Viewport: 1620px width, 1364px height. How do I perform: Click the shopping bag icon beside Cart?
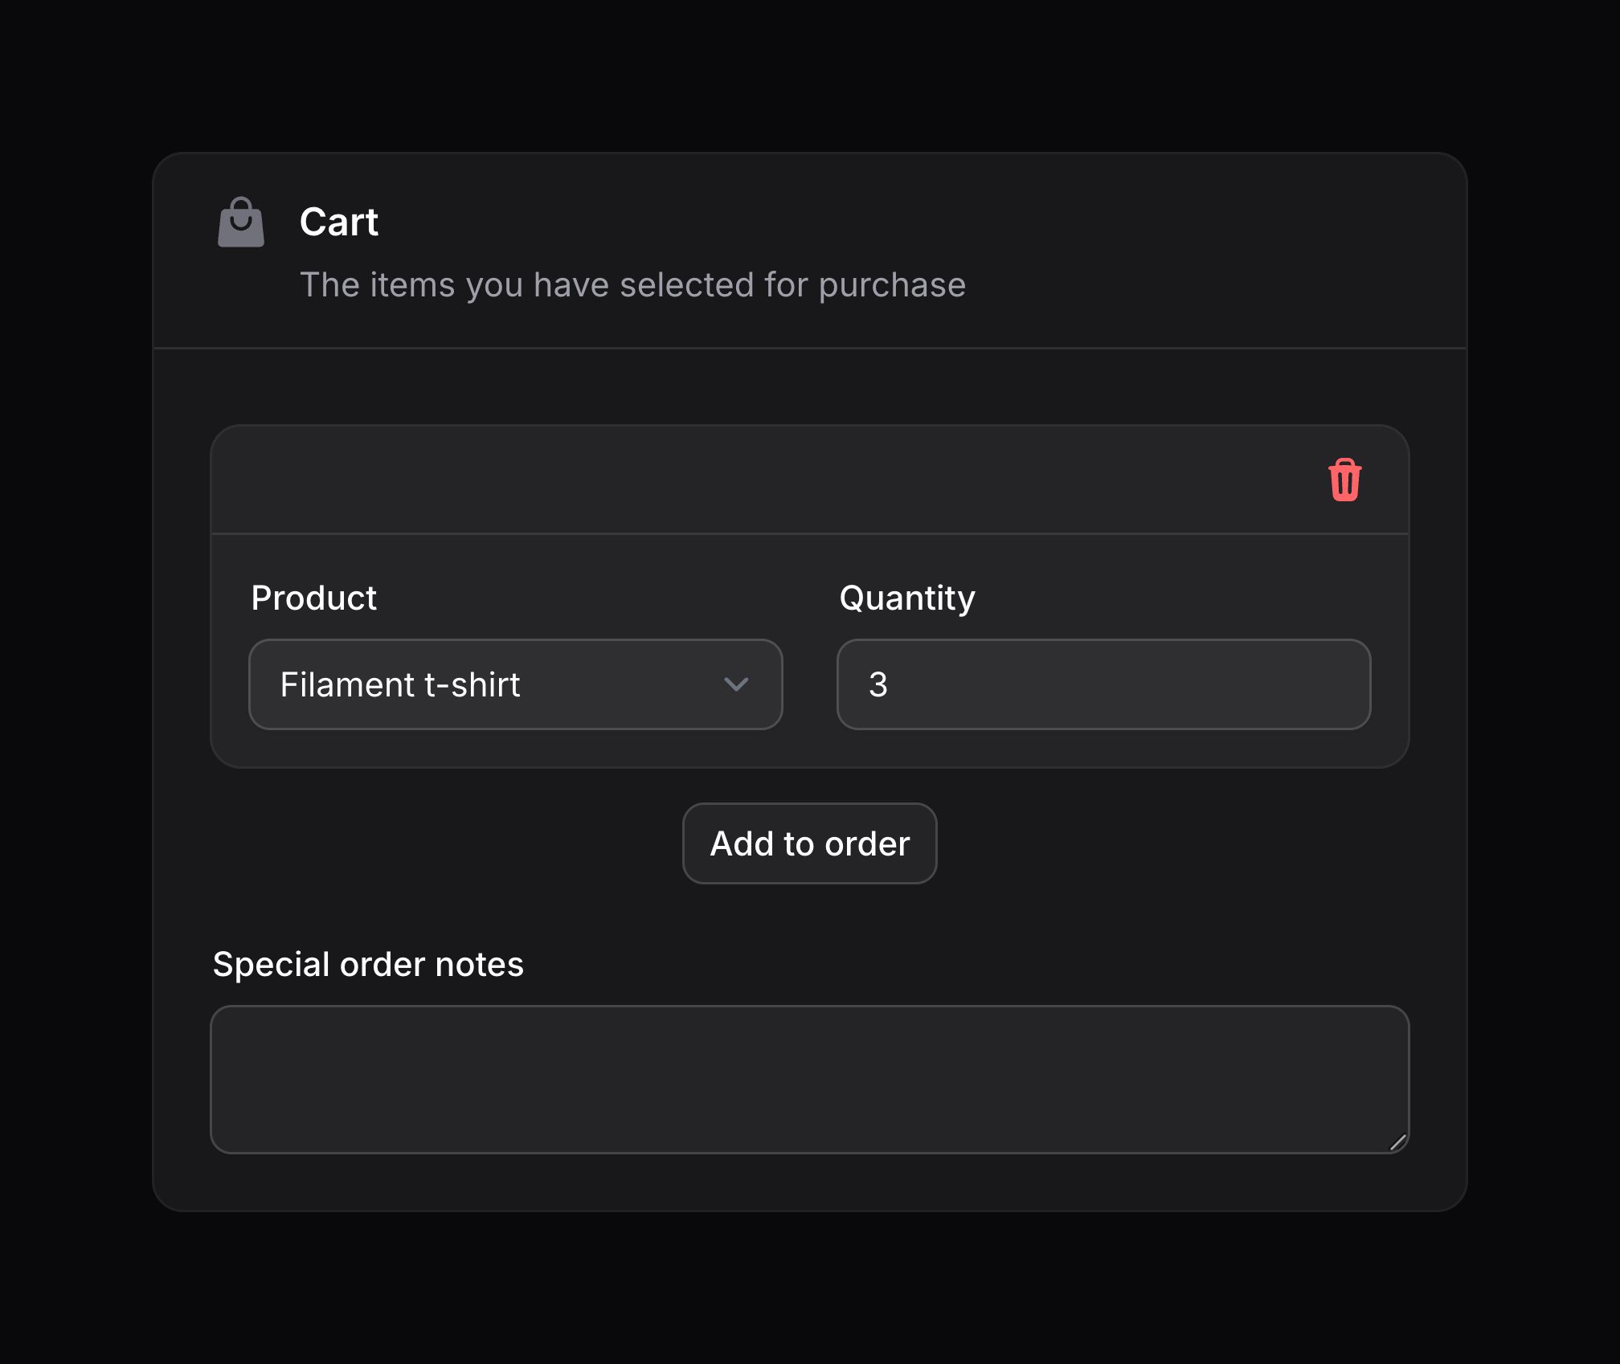click(241, 223)
